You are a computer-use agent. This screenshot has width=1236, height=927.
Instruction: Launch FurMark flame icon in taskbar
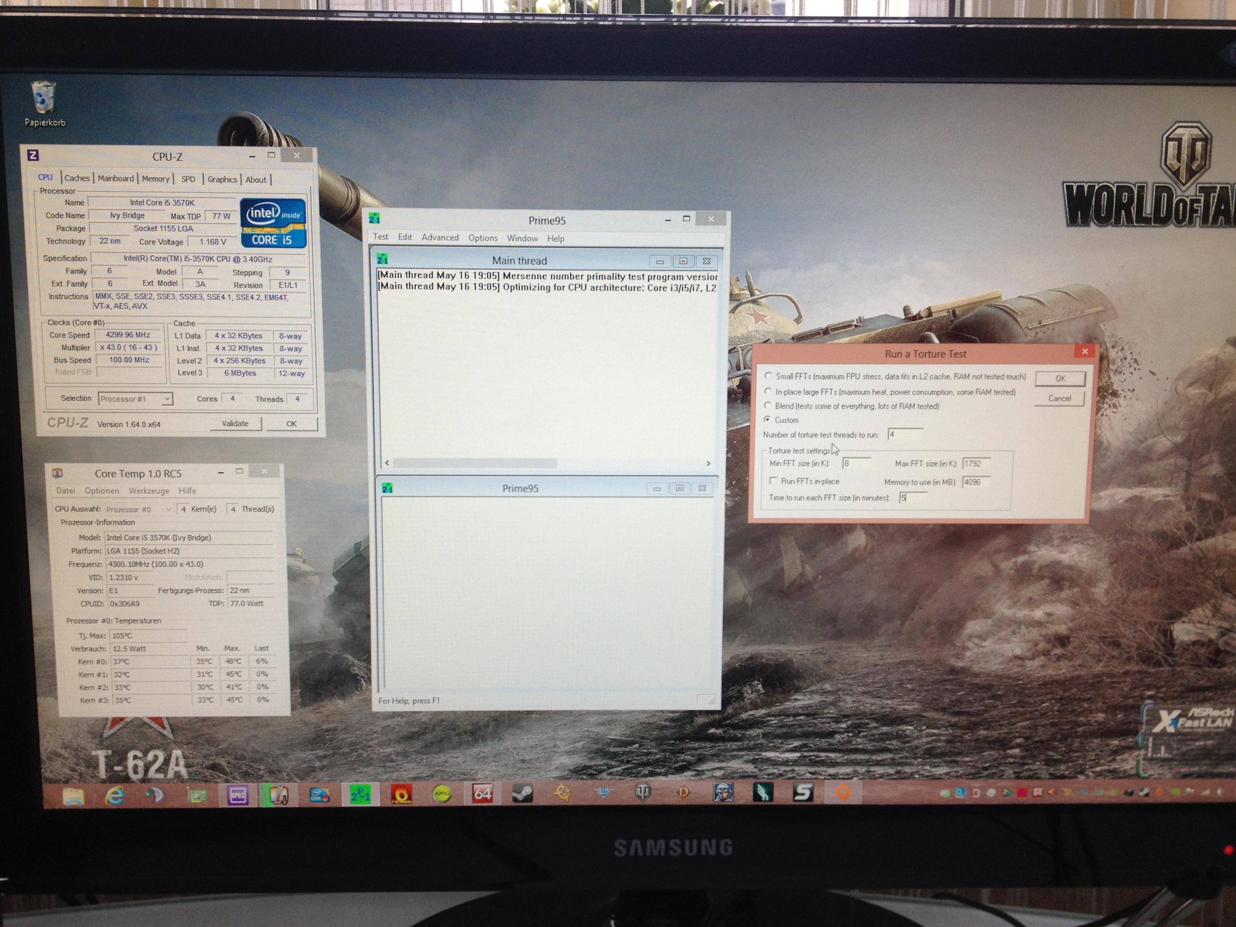401,794
